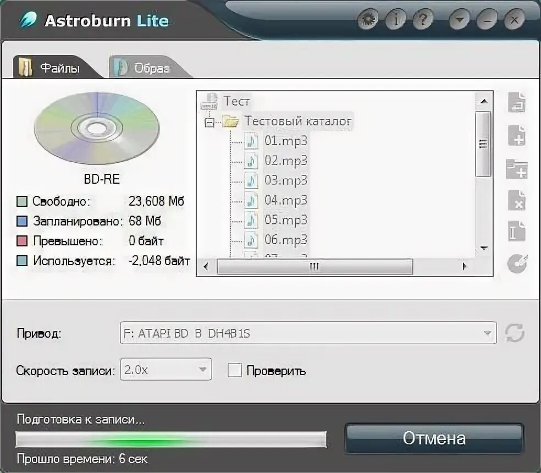The width and height of the screenshot is (541, 473).
Task: Click the round down-arrow title bar button
Action: click(x=459, y=19)
